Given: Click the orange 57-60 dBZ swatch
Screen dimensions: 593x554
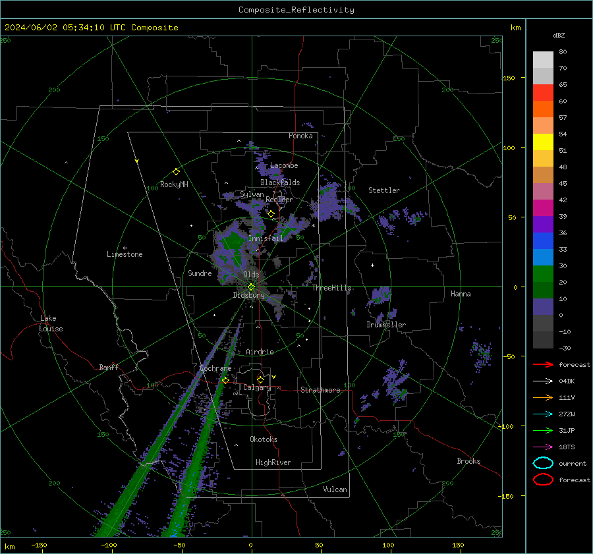Looking at the screenshot, I should point(543,109).
